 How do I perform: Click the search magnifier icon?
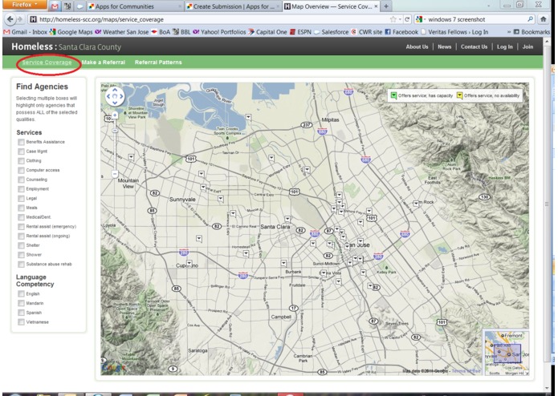pos(530,19)
